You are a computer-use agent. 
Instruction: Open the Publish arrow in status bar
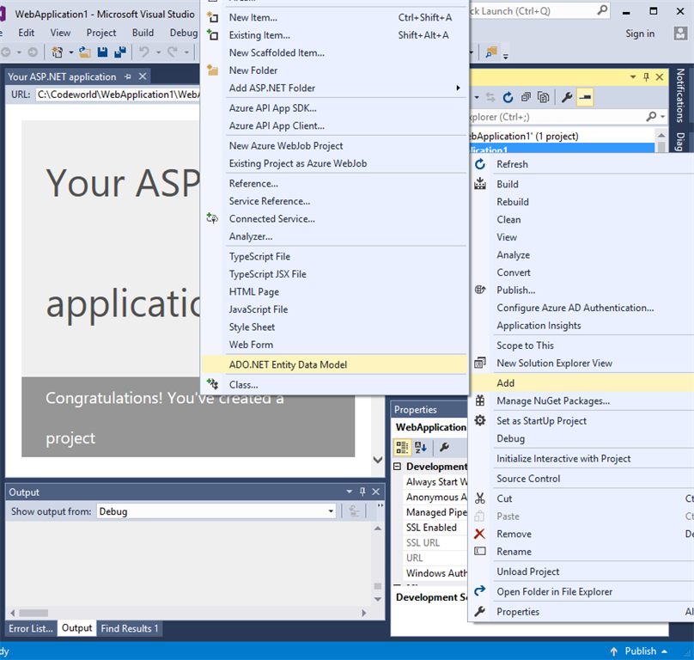pyautogui.click(x=664, y=651)
